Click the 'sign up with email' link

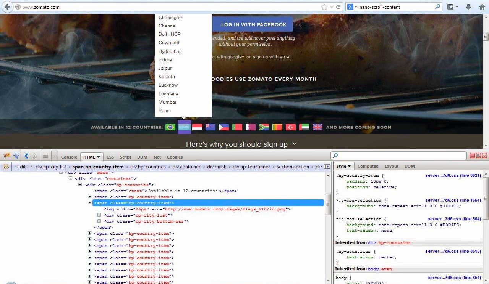click(272, 57)
